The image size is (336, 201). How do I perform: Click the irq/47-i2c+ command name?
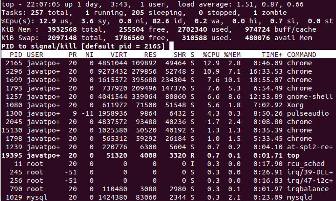pyautogui.click(x=310, y=180)
